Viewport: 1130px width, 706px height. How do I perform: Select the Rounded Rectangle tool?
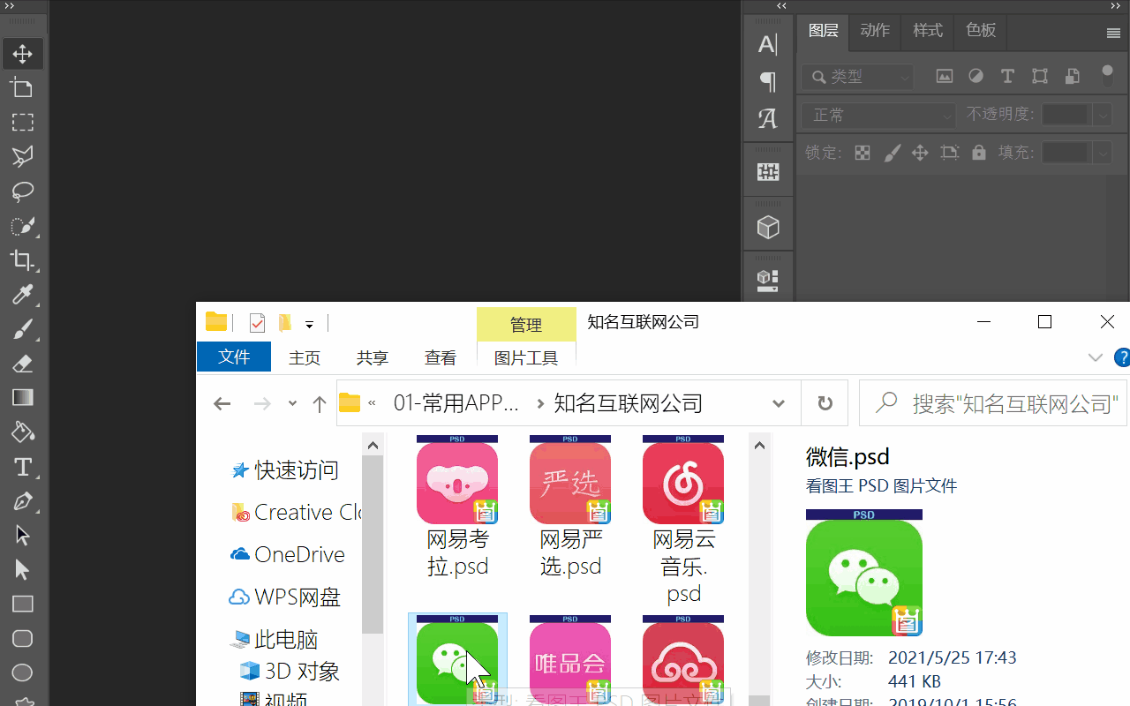coord(22,639)
